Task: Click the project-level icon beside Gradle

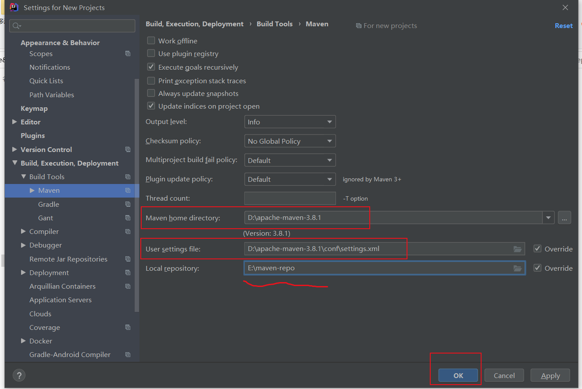Action: (x=128, y=204)
